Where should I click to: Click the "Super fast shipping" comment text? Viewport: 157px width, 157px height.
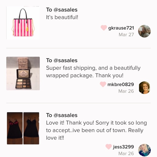93,72
